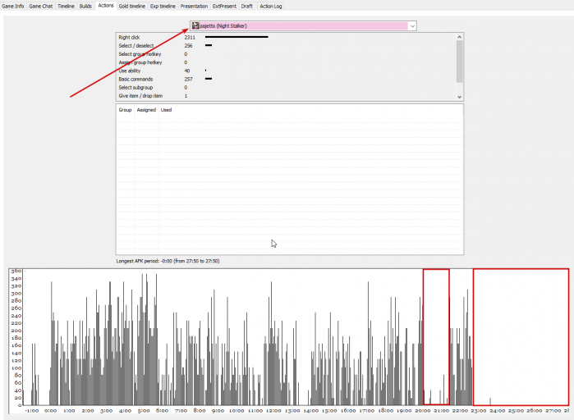Click the Right click count 2311
Viewport: 574px width, 420px height.
tap(190, 37)
